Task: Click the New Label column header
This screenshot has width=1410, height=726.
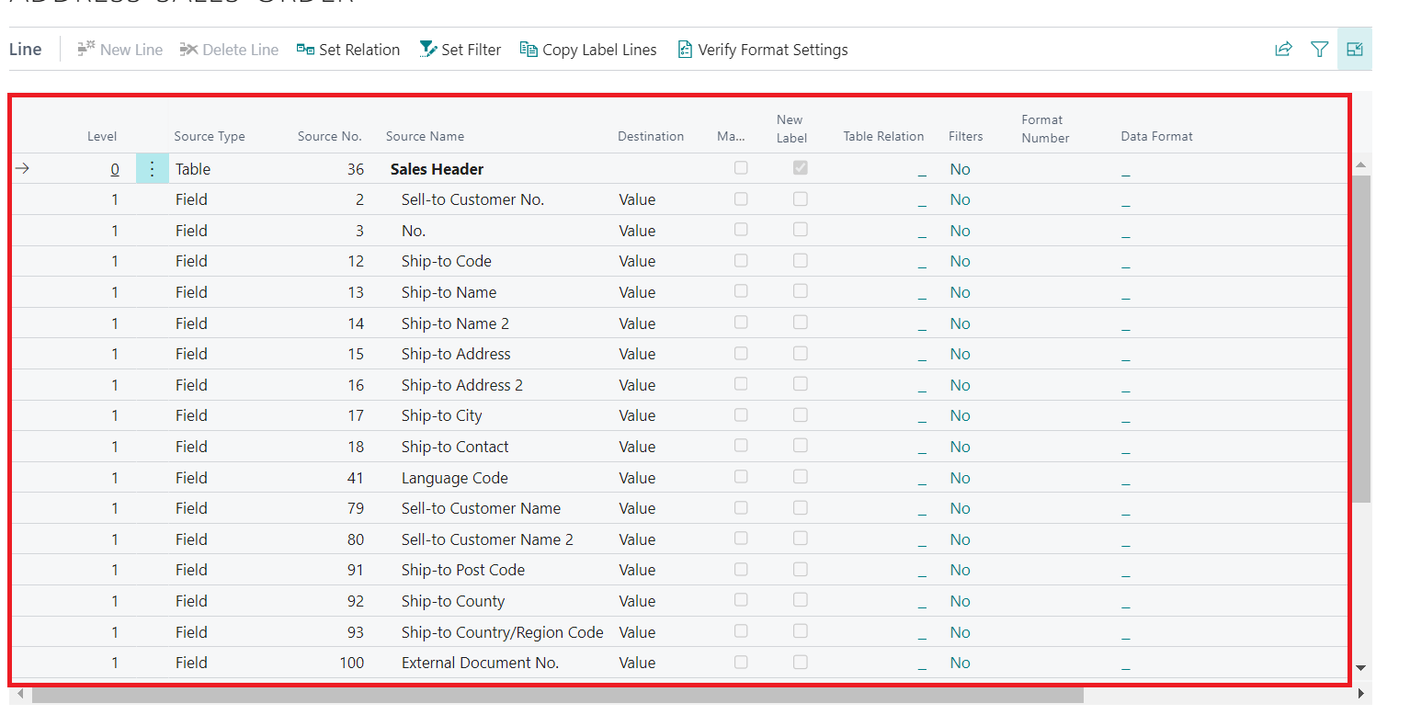Action: 791,129
